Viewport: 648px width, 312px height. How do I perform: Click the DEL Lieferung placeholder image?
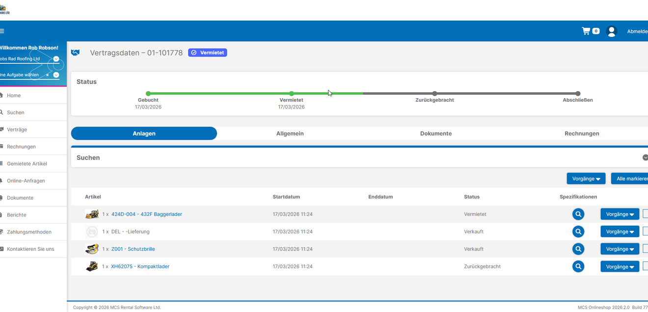(92, 232)
